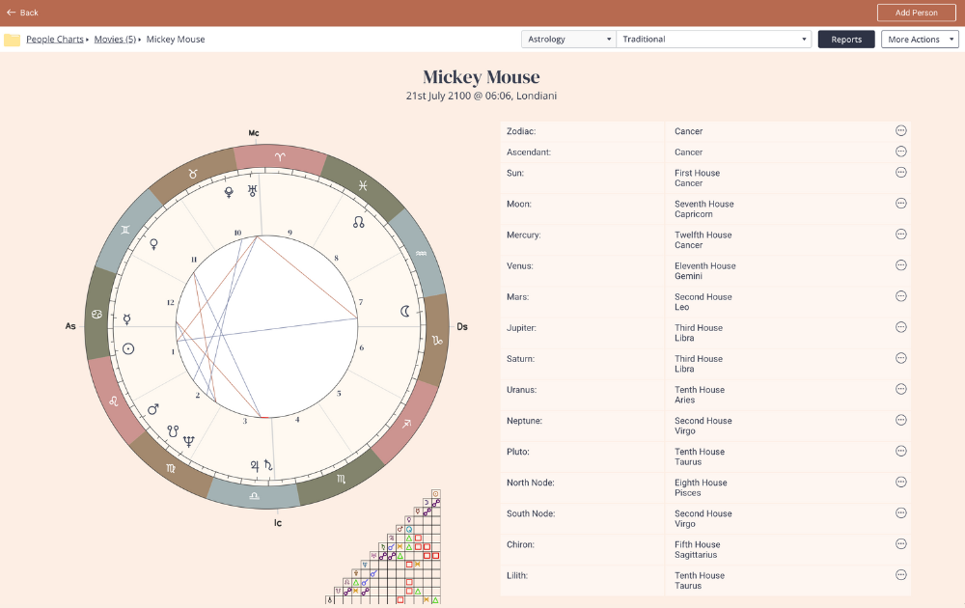
Task: Click the Aquarius sign segment on the wheel
Action: coord(421,253)
